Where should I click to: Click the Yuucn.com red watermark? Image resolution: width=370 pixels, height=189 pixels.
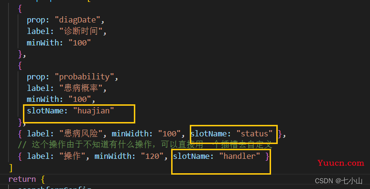340,163
